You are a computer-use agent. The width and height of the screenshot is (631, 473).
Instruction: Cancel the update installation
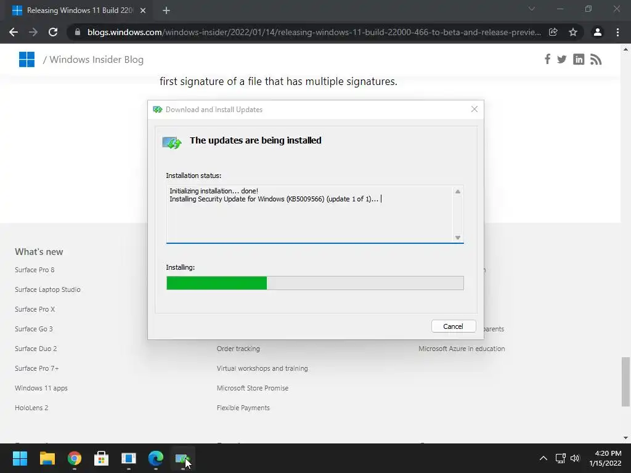point(453,326)
